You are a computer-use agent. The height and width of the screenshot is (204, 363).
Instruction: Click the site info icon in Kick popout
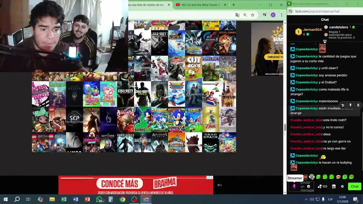[290, 11]
